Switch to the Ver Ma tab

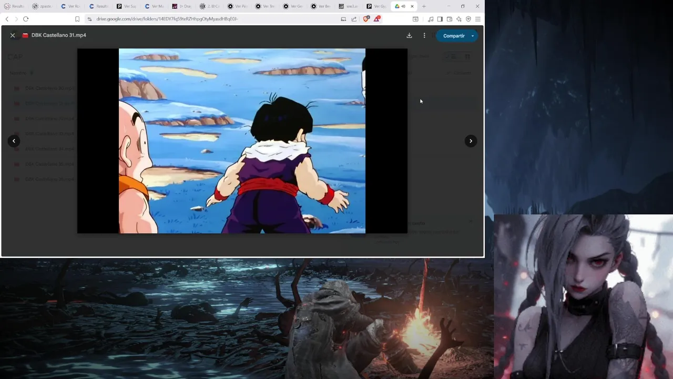(154, 6)
